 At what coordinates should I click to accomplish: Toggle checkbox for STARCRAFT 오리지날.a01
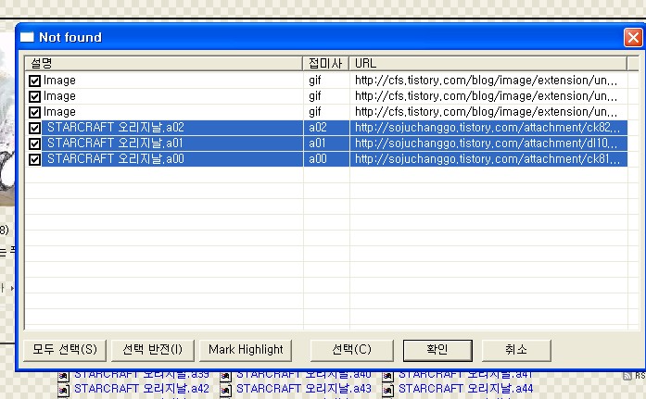(34, 143)
